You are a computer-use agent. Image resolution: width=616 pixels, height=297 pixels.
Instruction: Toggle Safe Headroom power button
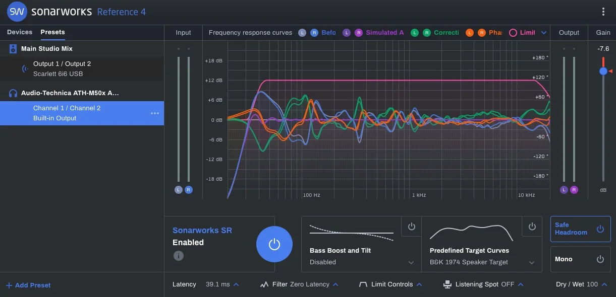pyautogui.click(x=600, y=229)
